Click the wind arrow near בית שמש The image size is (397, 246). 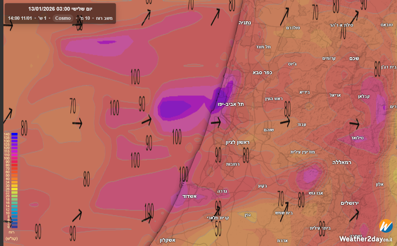tap(284, 207)
